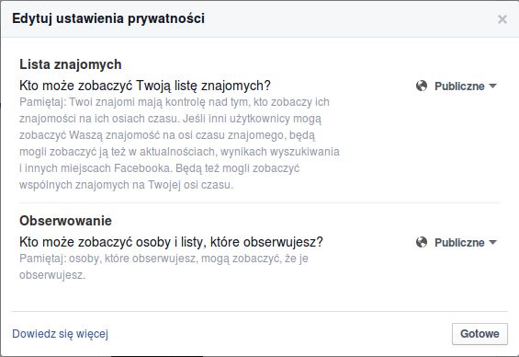Confirm with the Gotowe button
The width and height of the screenshot is (519, 357).
pos(480,334)
